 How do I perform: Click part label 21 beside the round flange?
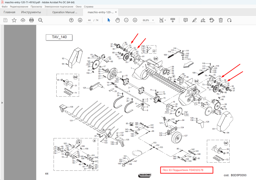click(x=121, y=72)
